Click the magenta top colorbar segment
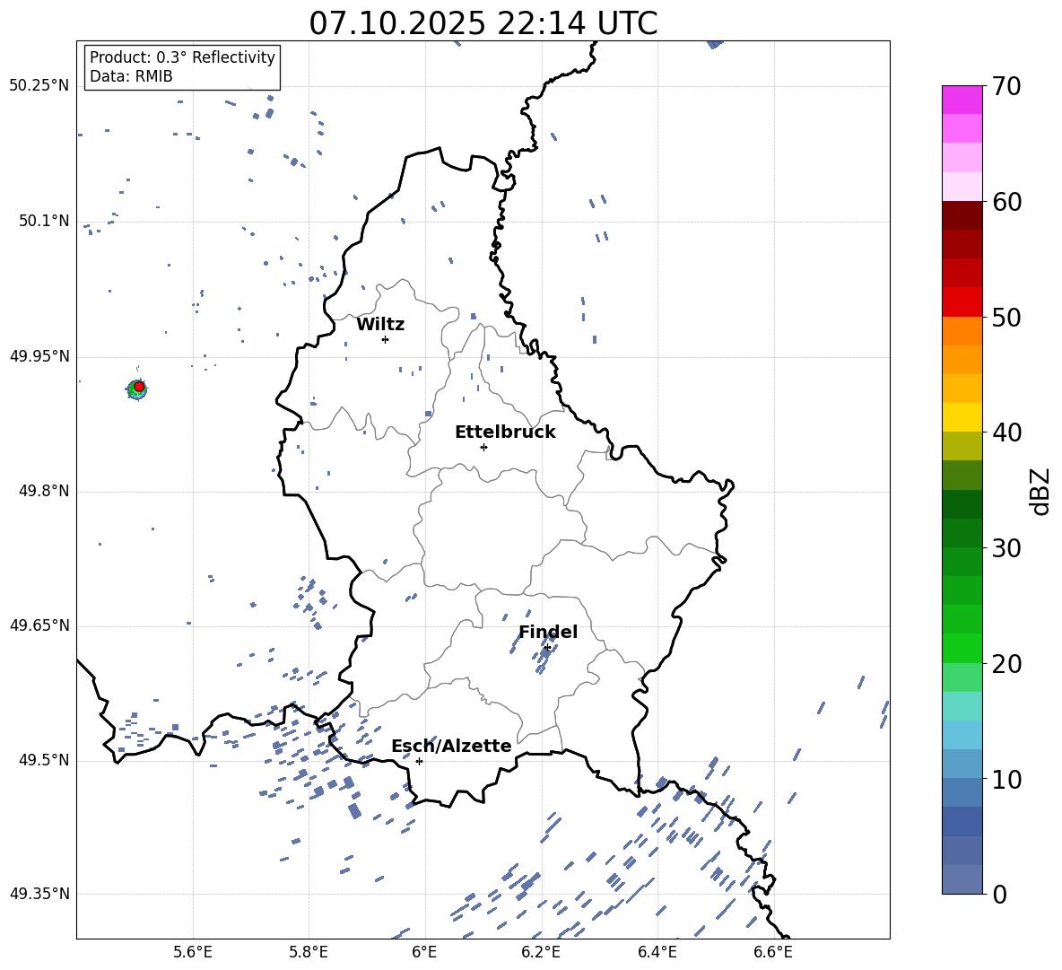 tap(962, 100)
